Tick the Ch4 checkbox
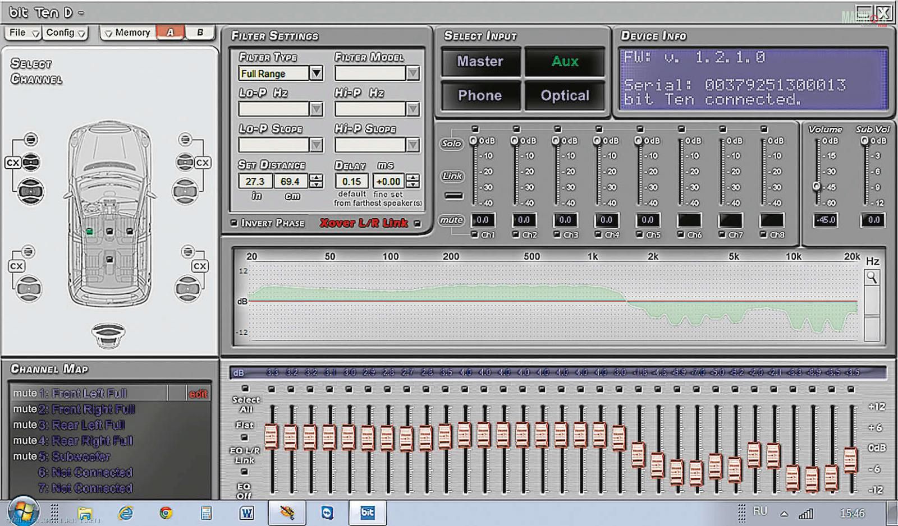 pyautogui.click(x=598, y=234)
